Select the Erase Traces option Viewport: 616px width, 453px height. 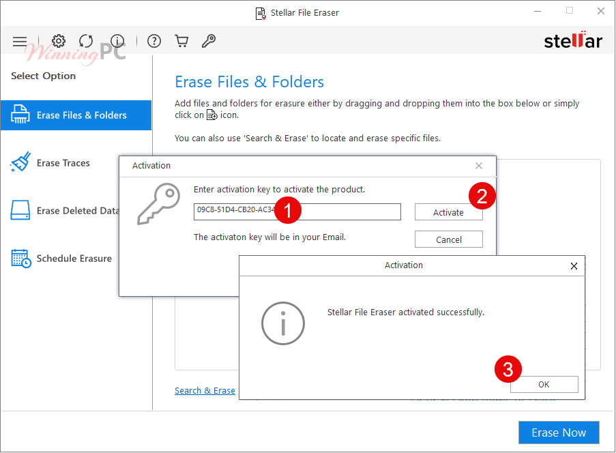click(63, 163)
